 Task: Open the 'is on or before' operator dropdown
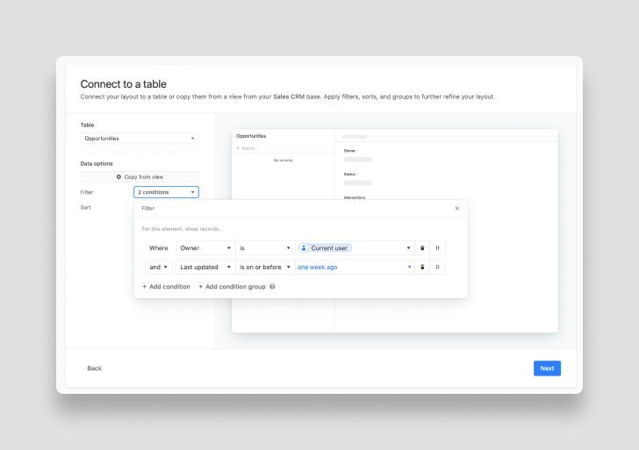[265, 268]
